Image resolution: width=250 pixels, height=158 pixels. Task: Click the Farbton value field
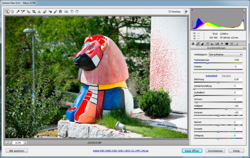[x=238, y=67]
